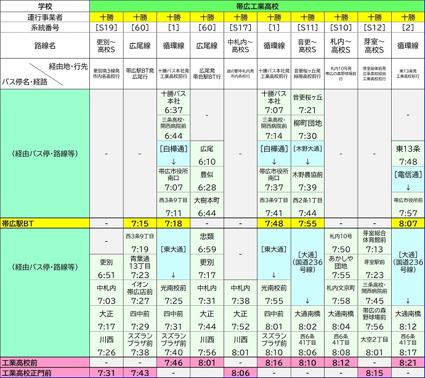The width and height of the screenshot is (425, 378).
Task: Click the 札内文京町 7:58 cell
Action: click(x=341, y=293)
